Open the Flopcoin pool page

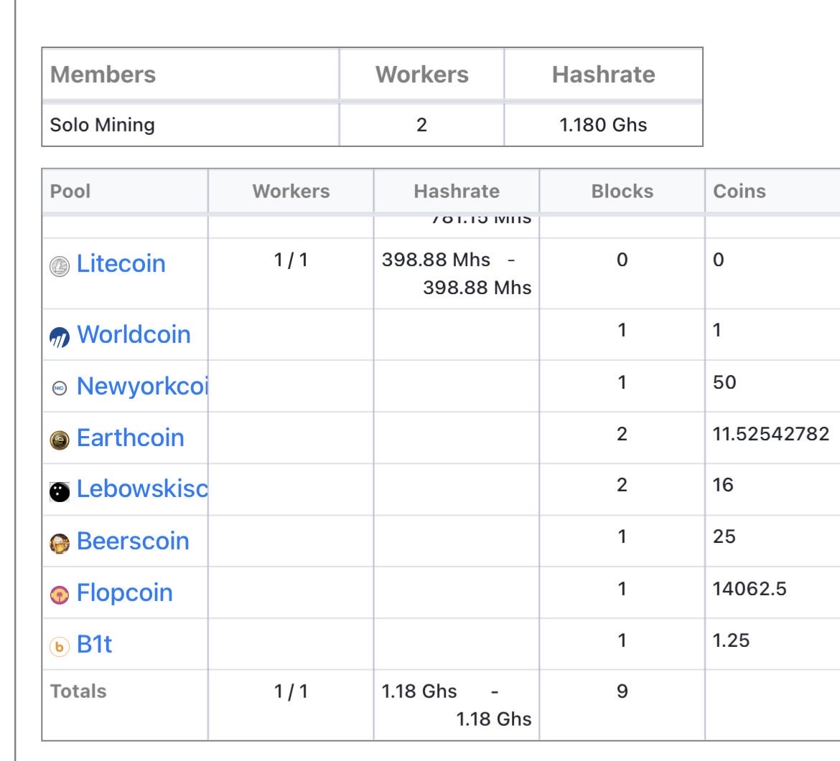(x=124, y=593)
